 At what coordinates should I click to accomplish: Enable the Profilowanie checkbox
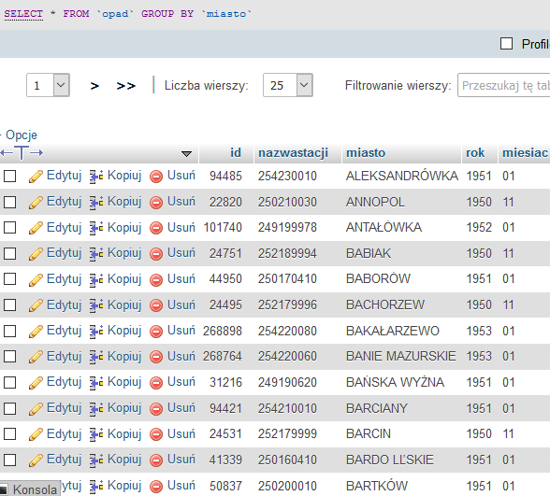pos(506,44)
